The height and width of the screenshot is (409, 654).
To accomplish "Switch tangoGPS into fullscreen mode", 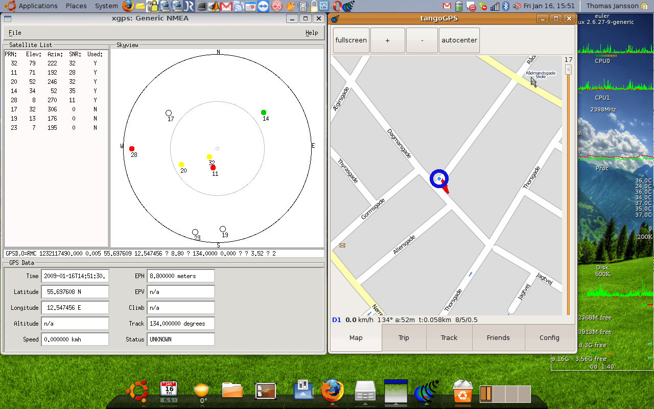I will coord(351,40).
